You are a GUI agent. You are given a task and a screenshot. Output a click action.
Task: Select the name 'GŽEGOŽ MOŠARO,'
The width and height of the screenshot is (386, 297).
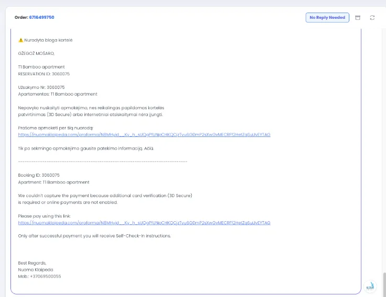pyautogui.click(x=36, y=53)
